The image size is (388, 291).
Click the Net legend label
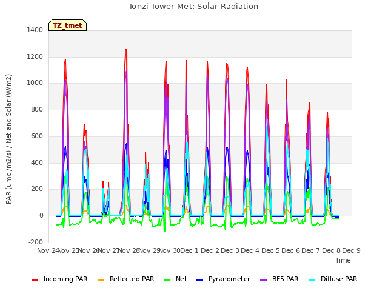[181, 279]
